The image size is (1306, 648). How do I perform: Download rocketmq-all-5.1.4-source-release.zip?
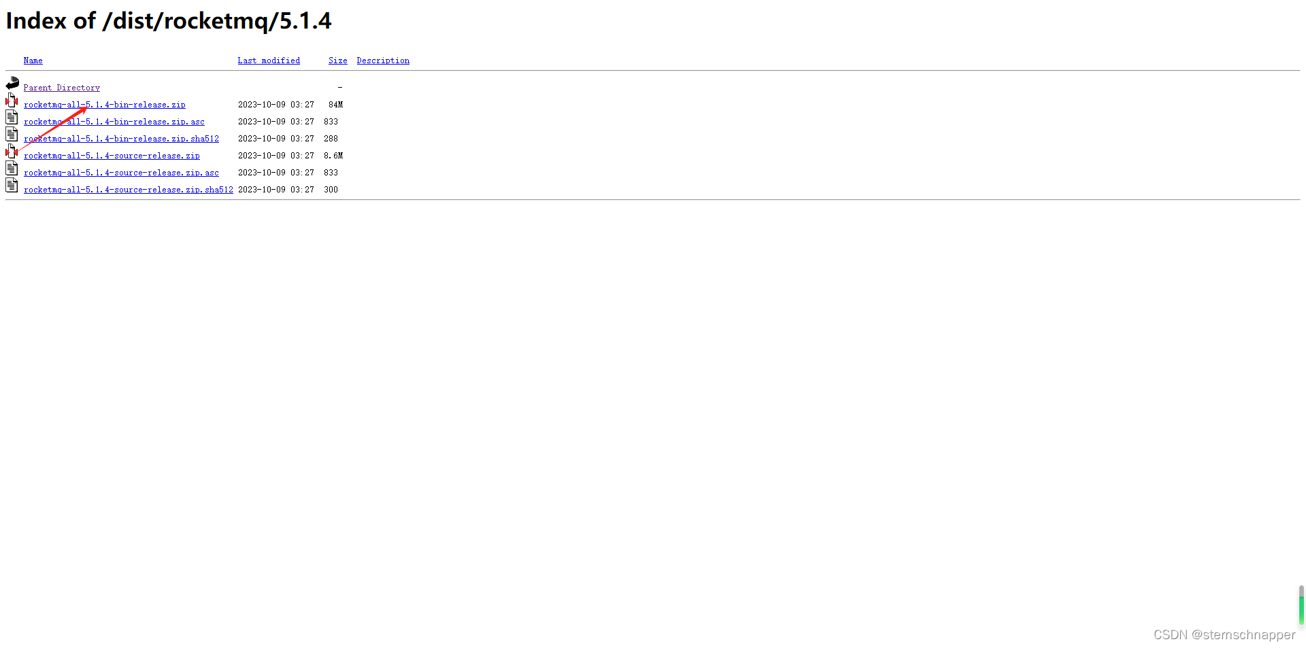(x=112, y=156)
